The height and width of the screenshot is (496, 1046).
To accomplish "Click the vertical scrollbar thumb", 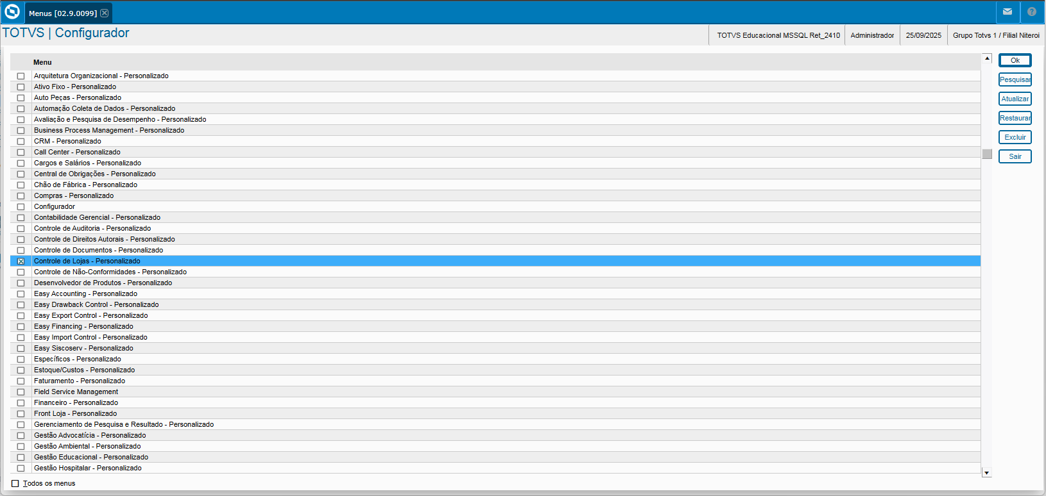I will point(987,154).
